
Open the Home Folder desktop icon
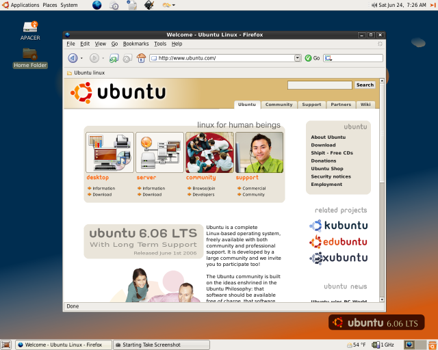pos(30,58)
